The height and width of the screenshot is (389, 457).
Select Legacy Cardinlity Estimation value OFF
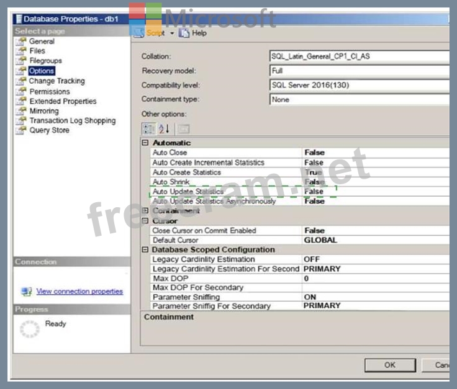[x=312, y=259]
